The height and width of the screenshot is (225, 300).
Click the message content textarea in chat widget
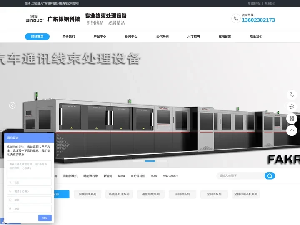click(29, 169)
